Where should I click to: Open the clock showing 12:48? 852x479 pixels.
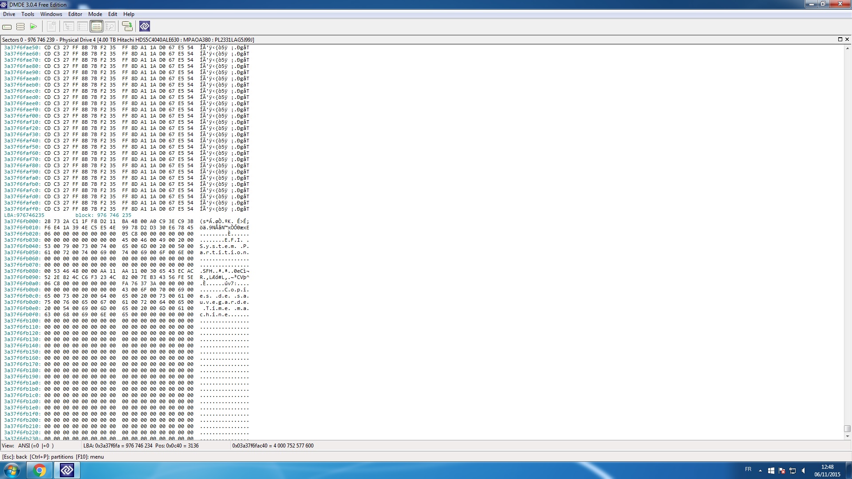click(827, 471)
